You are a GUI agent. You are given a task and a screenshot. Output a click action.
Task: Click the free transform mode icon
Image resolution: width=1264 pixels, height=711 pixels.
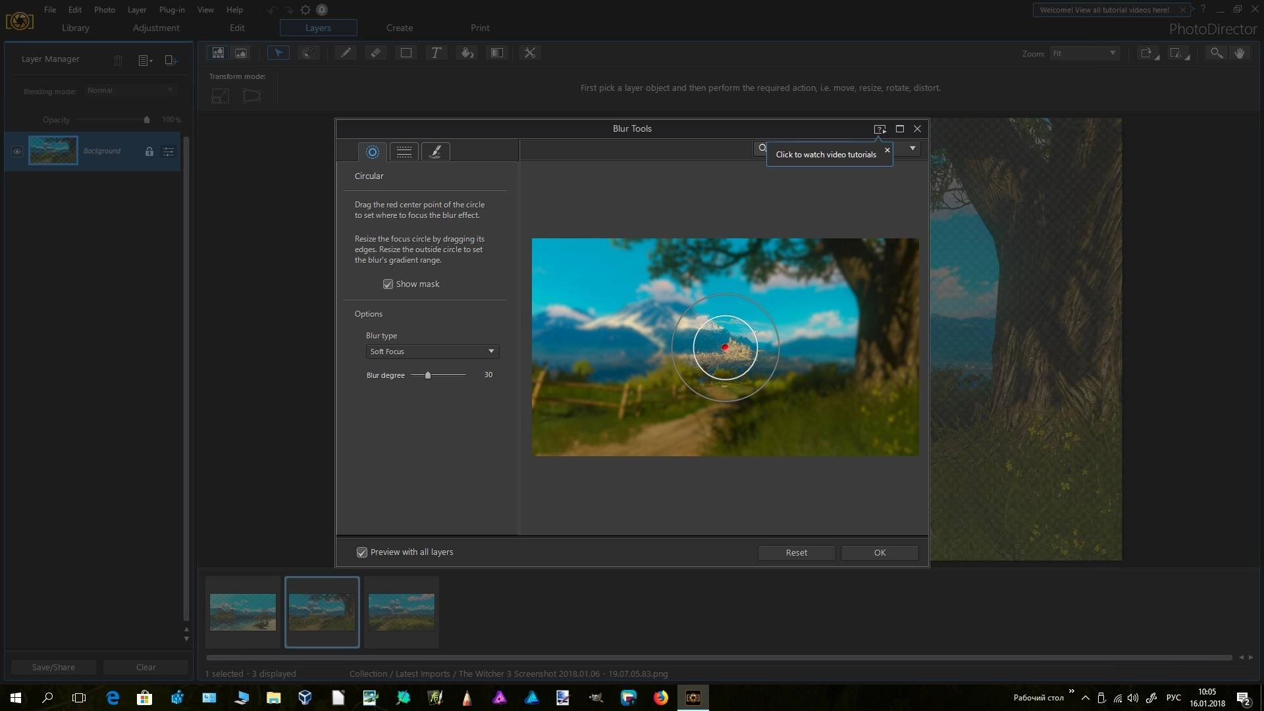(x=220, y=95)
